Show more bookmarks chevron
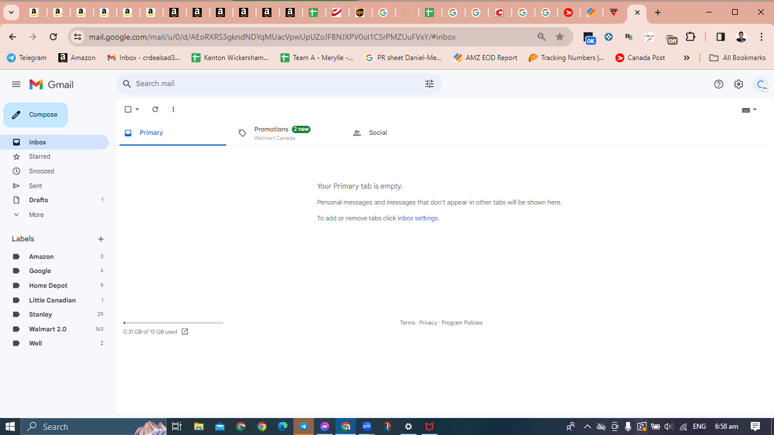Screen dimensions: 774x435 (687, 58)
